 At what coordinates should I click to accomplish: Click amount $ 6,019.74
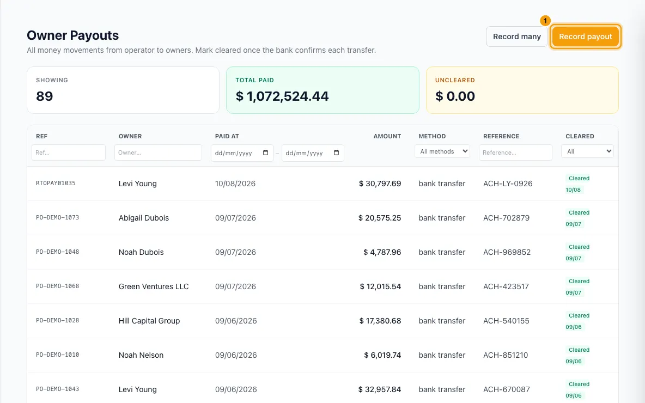tap(382, 355)
